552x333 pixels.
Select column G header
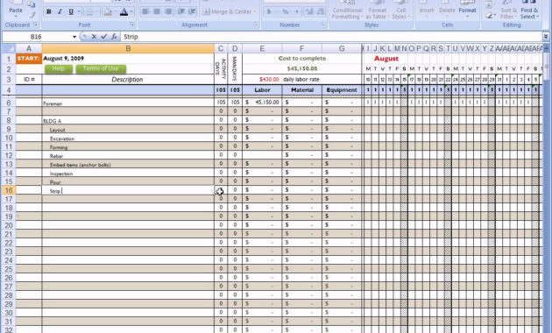pyautogui.click(x=342, y=48)
